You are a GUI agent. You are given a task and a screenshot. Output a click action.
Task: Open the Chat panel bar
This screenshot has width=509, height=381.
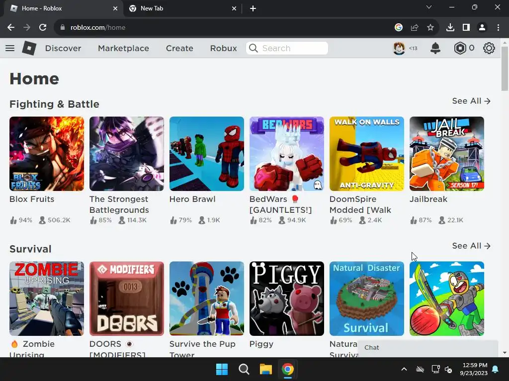[428, 348]
